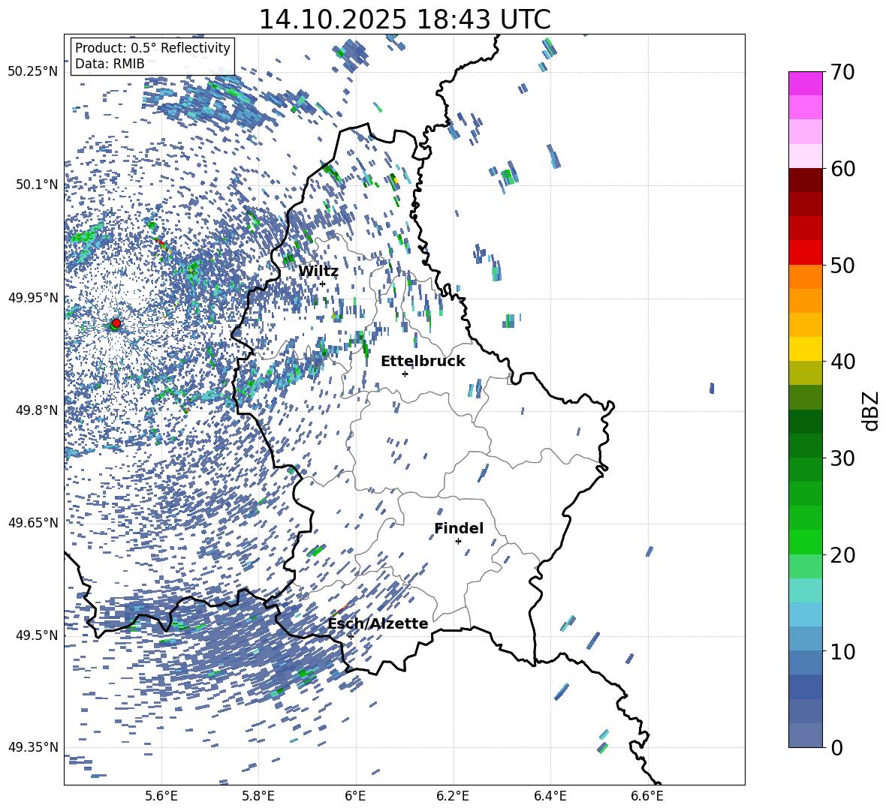
Task: Select the Findel city label
Action: point(459,528)
